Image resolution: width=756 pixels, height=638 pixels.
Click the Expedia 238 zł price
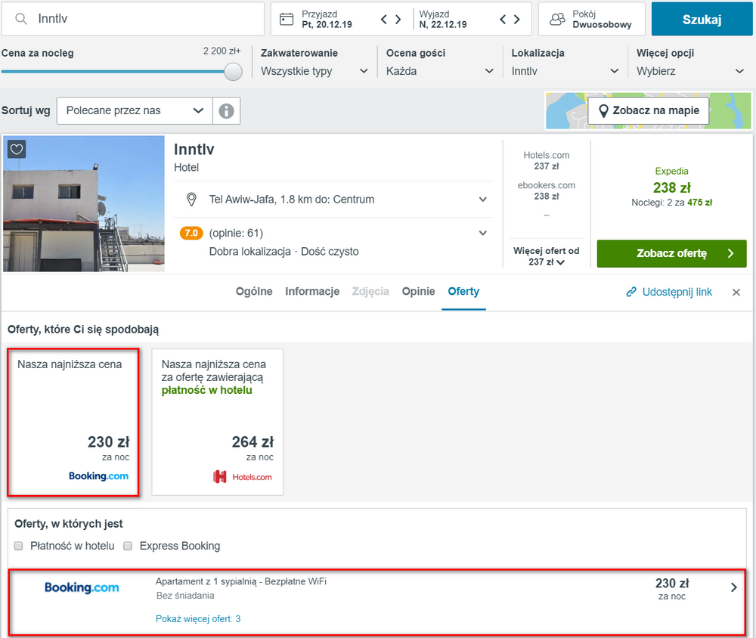tap(671, 187)
